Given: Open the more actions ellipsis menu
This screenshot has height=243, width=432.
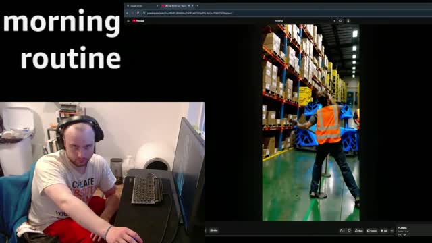Looking at the screenshot, I should [x=392, y=231].
